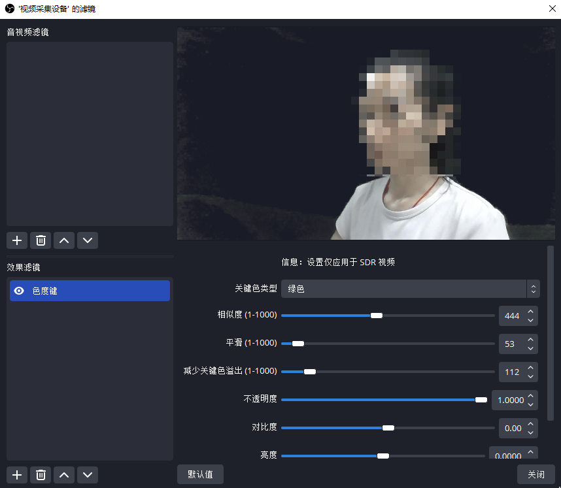The image size is (561, 488).
Task: Click the 相似度 slider handle
Action: pyautogui.click(x=377, y=316)
